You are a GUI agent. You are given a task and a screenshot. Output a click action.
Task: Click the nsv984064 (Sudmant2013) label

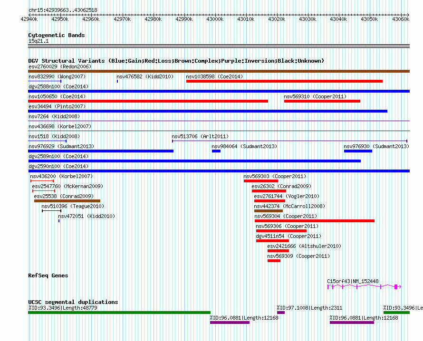click(244, 146)
